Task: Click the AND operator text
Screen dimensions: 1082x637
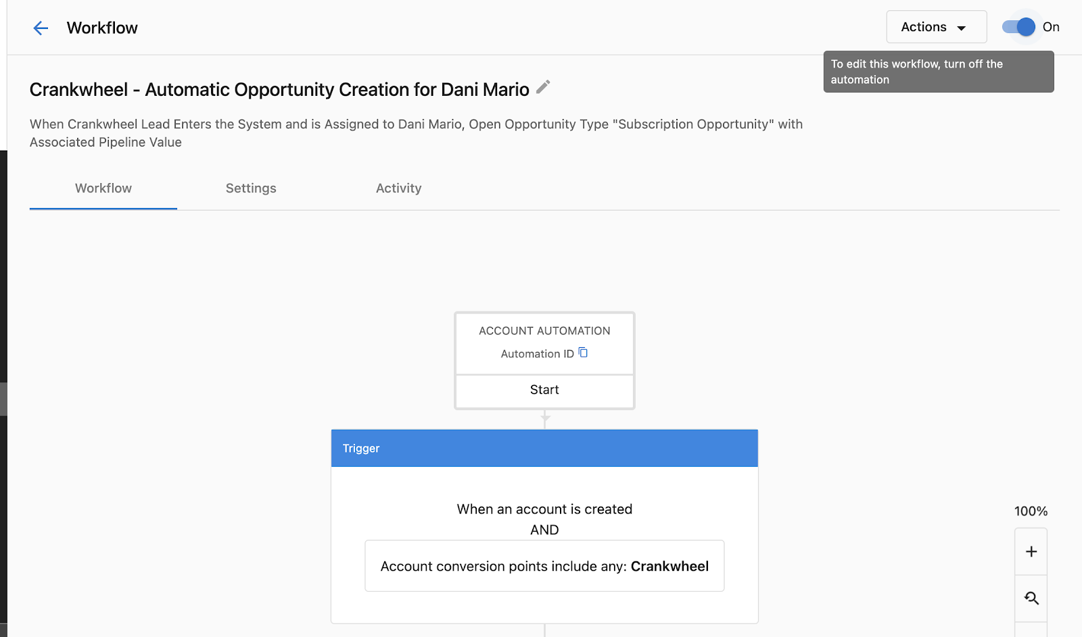Action: [544, 530]
